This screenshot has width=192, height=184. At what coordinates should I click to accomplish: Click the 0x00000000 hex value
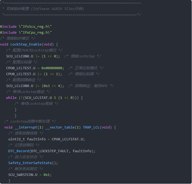52,68
